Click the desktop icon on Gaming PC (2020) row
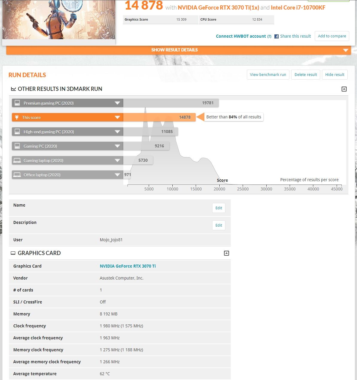The height and width of the screenshot is (380, 357). click(x=17, y=146)
